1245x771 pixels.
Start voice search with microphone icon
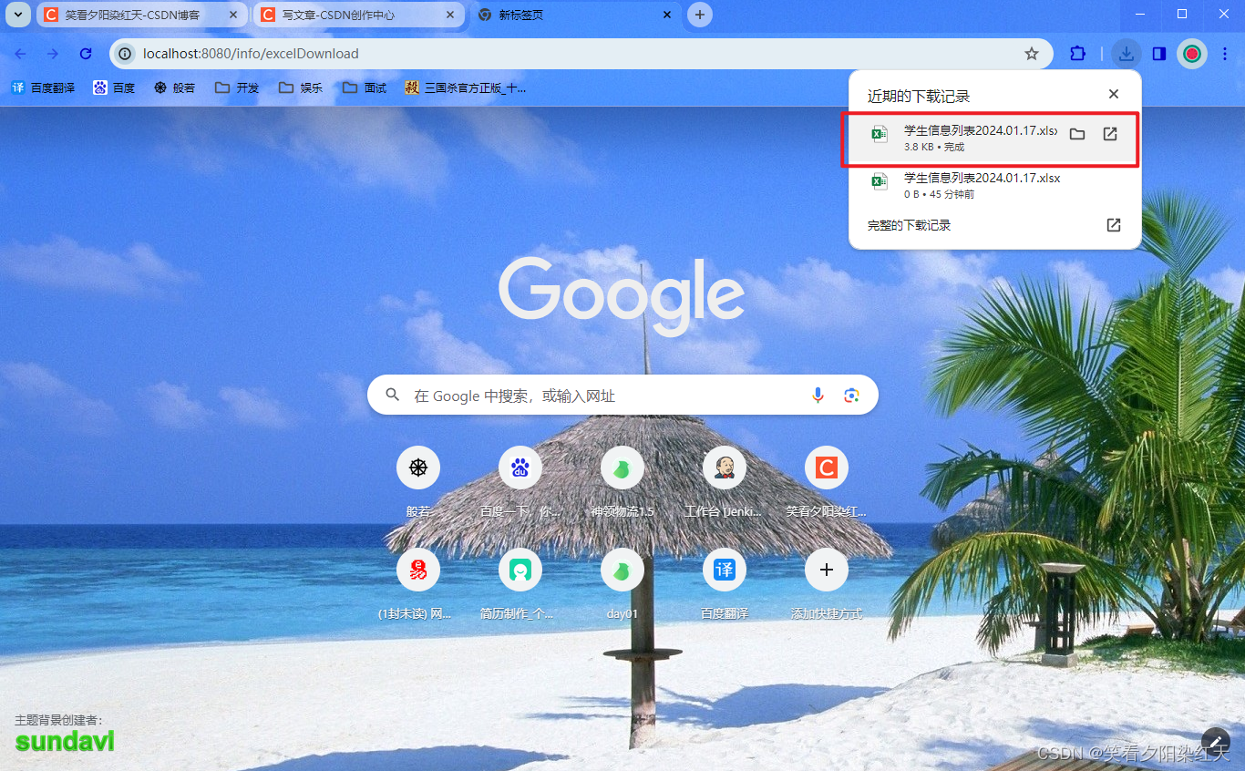pos(818,395)
